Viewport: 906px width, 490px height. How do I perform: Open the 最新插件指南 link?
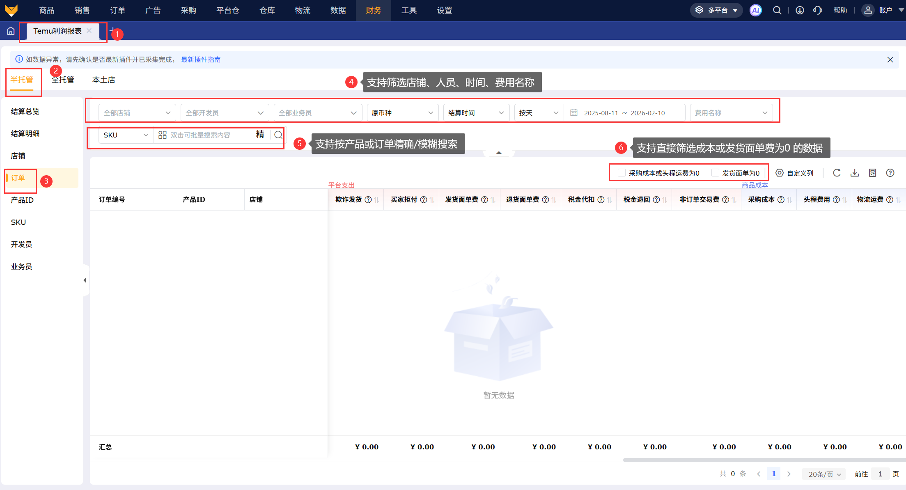pyautogui.click(x=201, y=60)
